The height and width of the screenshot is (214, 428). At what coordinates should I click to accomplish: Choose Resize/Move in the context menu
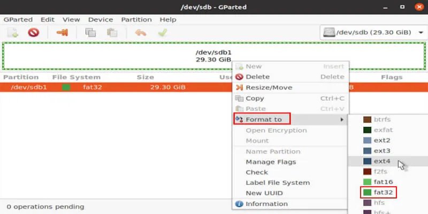click(291, 88)
